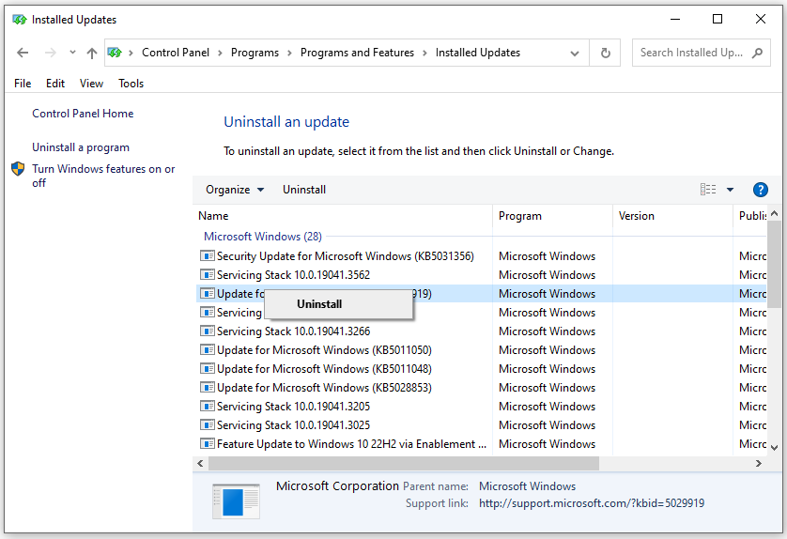Click the Installed Updates breadcrumb
Viewport: 787px width, 539px height.
click(x=478, y=53)
